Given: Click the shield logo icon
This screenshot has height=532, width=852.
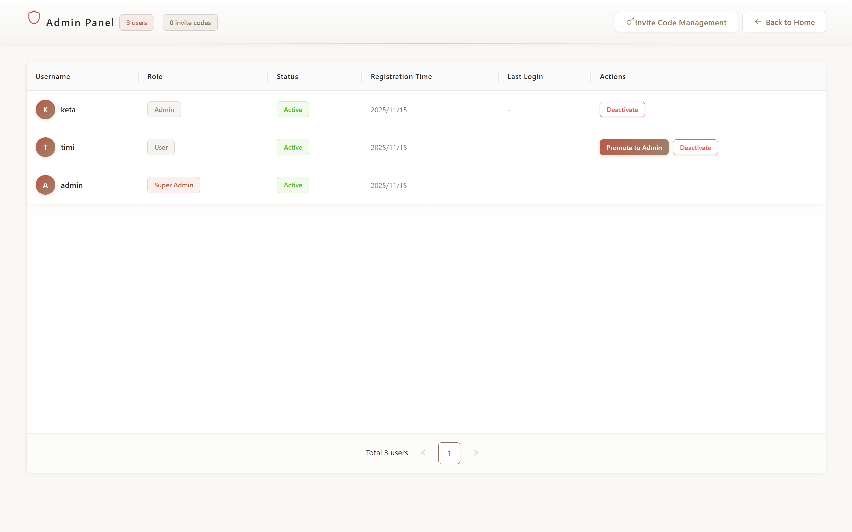Looking at the screenshot, I should pos(34,18).
